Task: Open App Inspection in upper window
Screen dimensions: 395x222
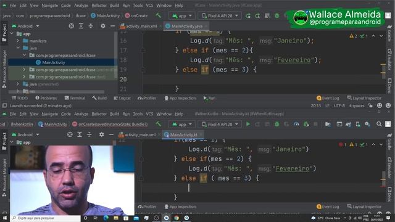Action: 180,98
